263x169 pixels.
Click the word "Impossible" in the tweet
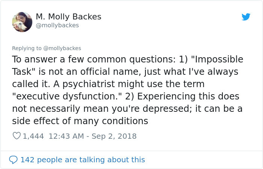[219, 59]
